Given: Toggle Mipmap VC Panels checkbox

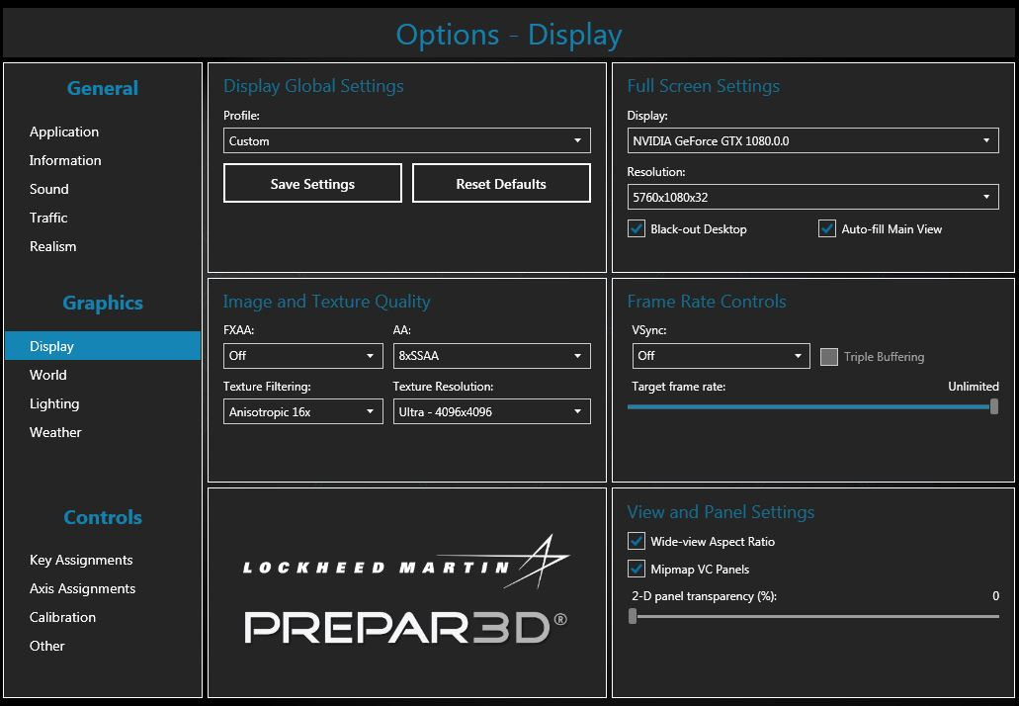Looking at the screenshot, I should pos(637,569).
